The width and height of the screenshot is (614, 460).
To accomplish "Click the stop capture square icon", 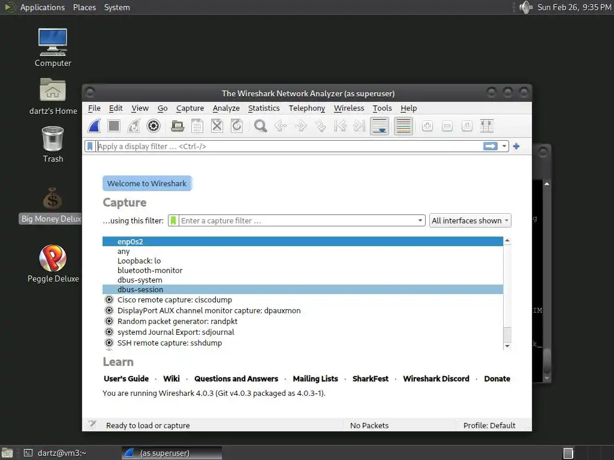I will point(114,126).
